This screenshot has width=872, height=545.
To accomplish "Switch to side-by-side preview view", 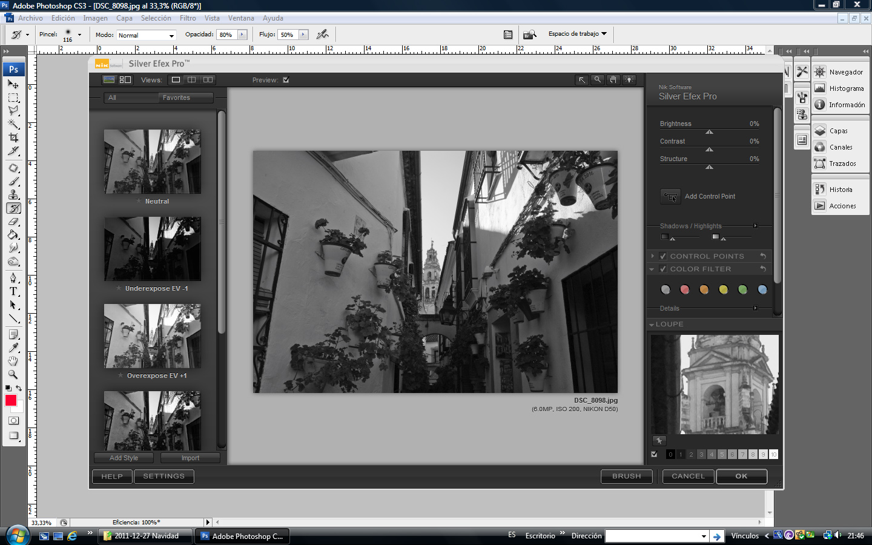I will click(208, 80).
